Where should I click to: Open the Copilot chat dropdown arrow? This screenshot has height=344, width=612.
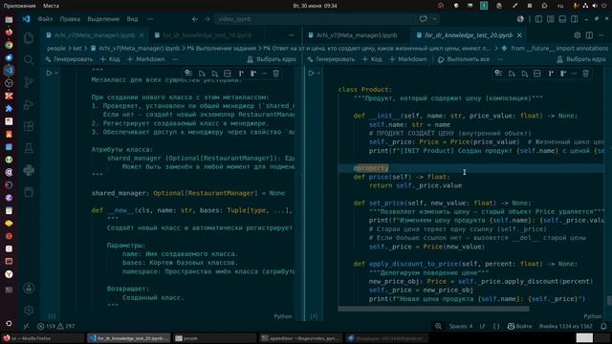coord(434,19)
